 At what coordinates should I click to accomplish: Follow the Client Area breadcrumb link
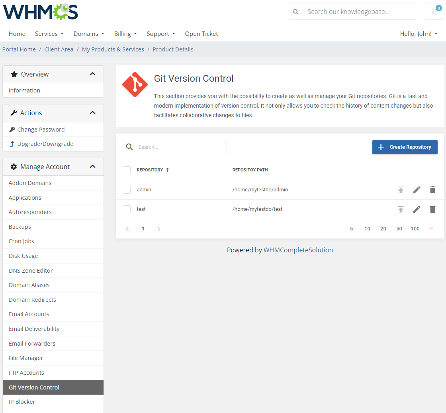(x=59, y=49)
